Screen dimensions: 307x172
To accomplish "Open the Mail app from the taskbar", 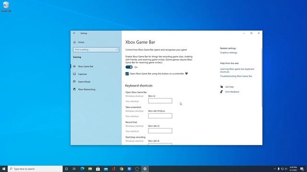I will (x=106, y=169).
